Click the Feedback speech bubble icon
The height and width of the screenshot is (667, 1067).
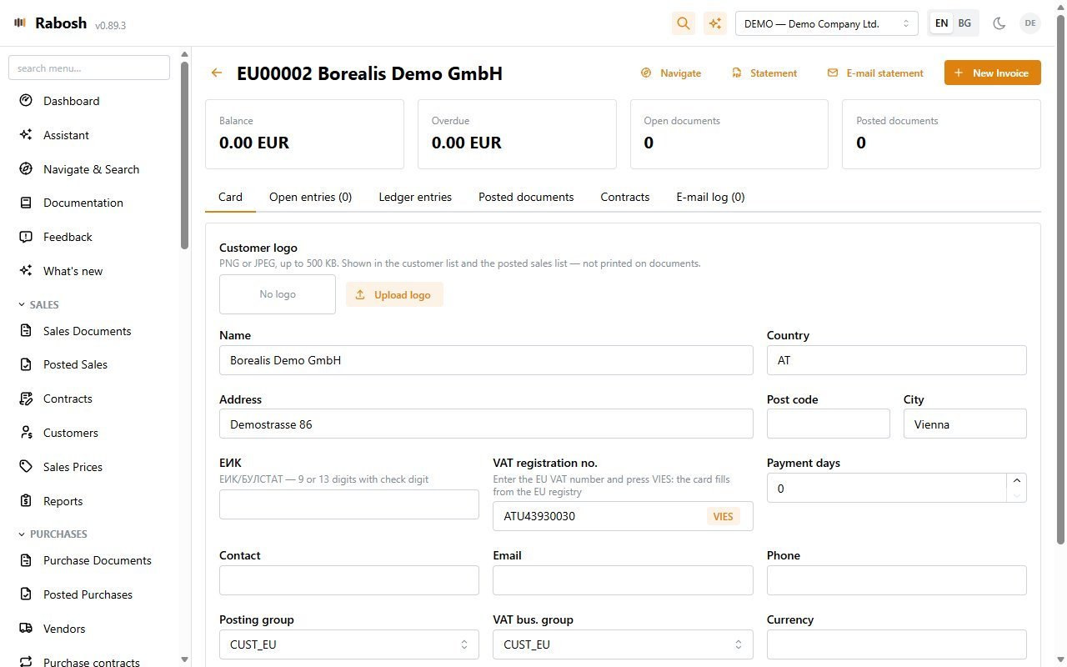[26, 237]
